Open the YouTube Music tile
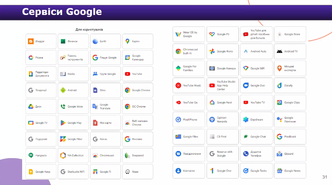The image size is (332, 185). [189, 86]
